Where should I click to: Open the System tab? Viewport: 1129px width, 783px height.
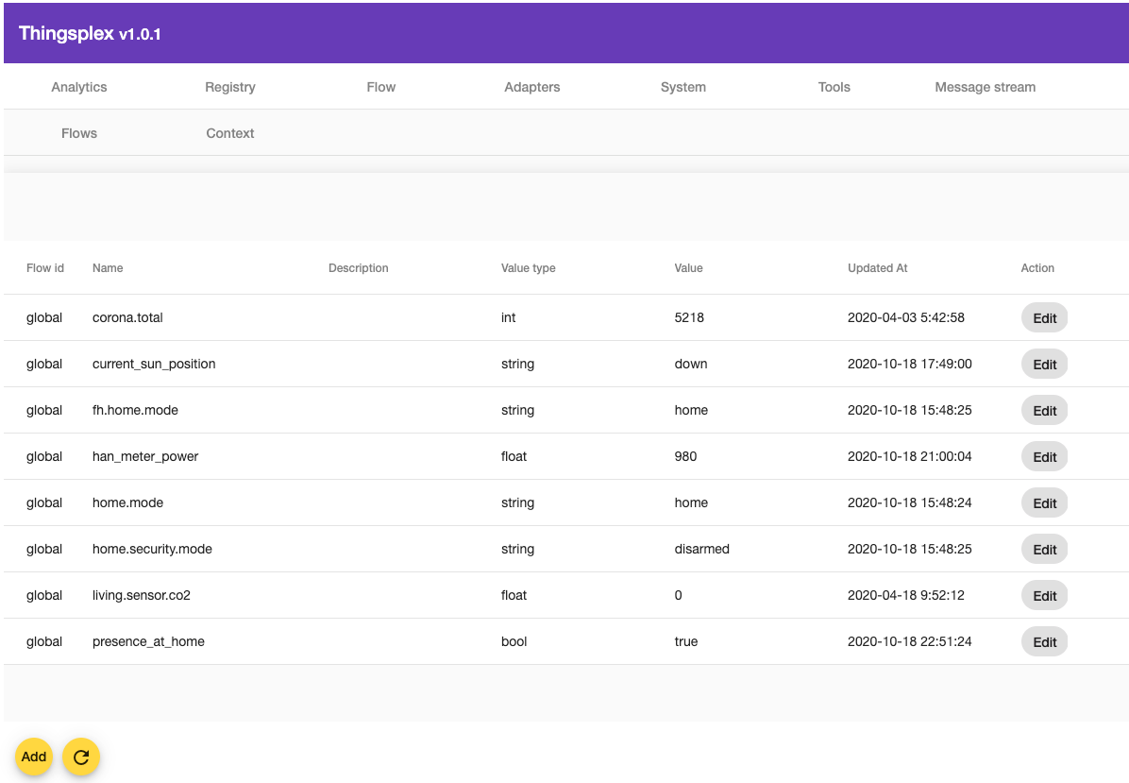[683, 87]
